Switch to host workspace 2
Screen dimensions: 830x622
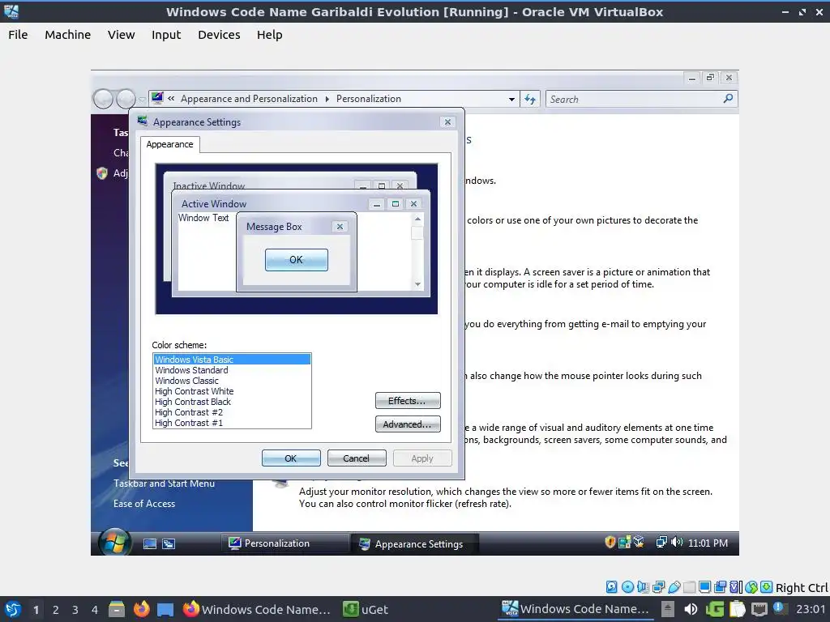56,610
